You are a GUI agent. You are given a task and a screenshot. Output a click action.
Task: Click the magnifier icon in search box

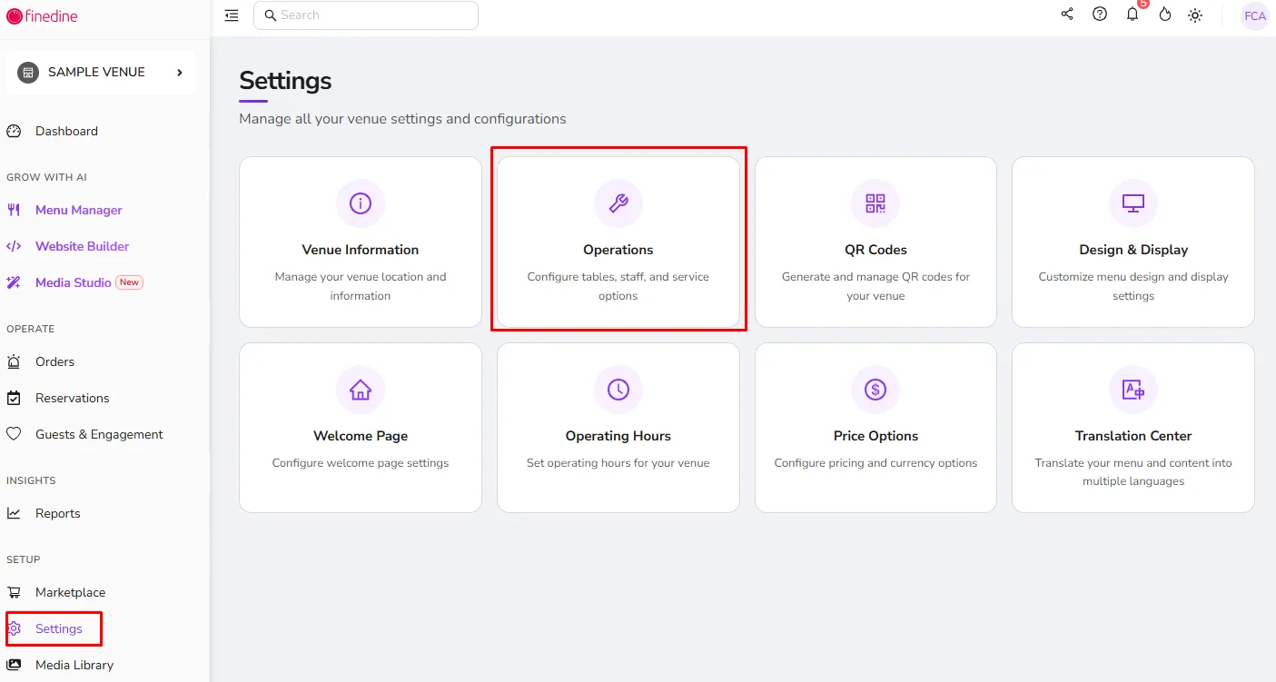click(x=270, y=15)
